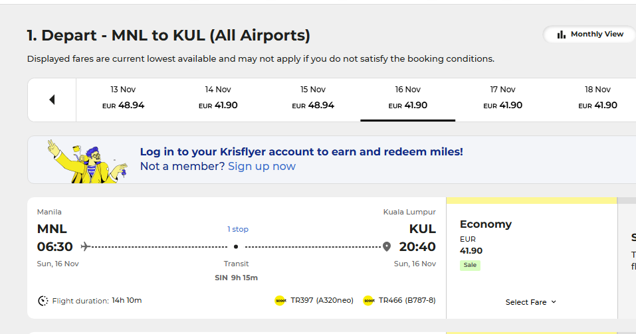Click the Monthly View bar chart icon
Screen dimensions: 636x334
562,35
